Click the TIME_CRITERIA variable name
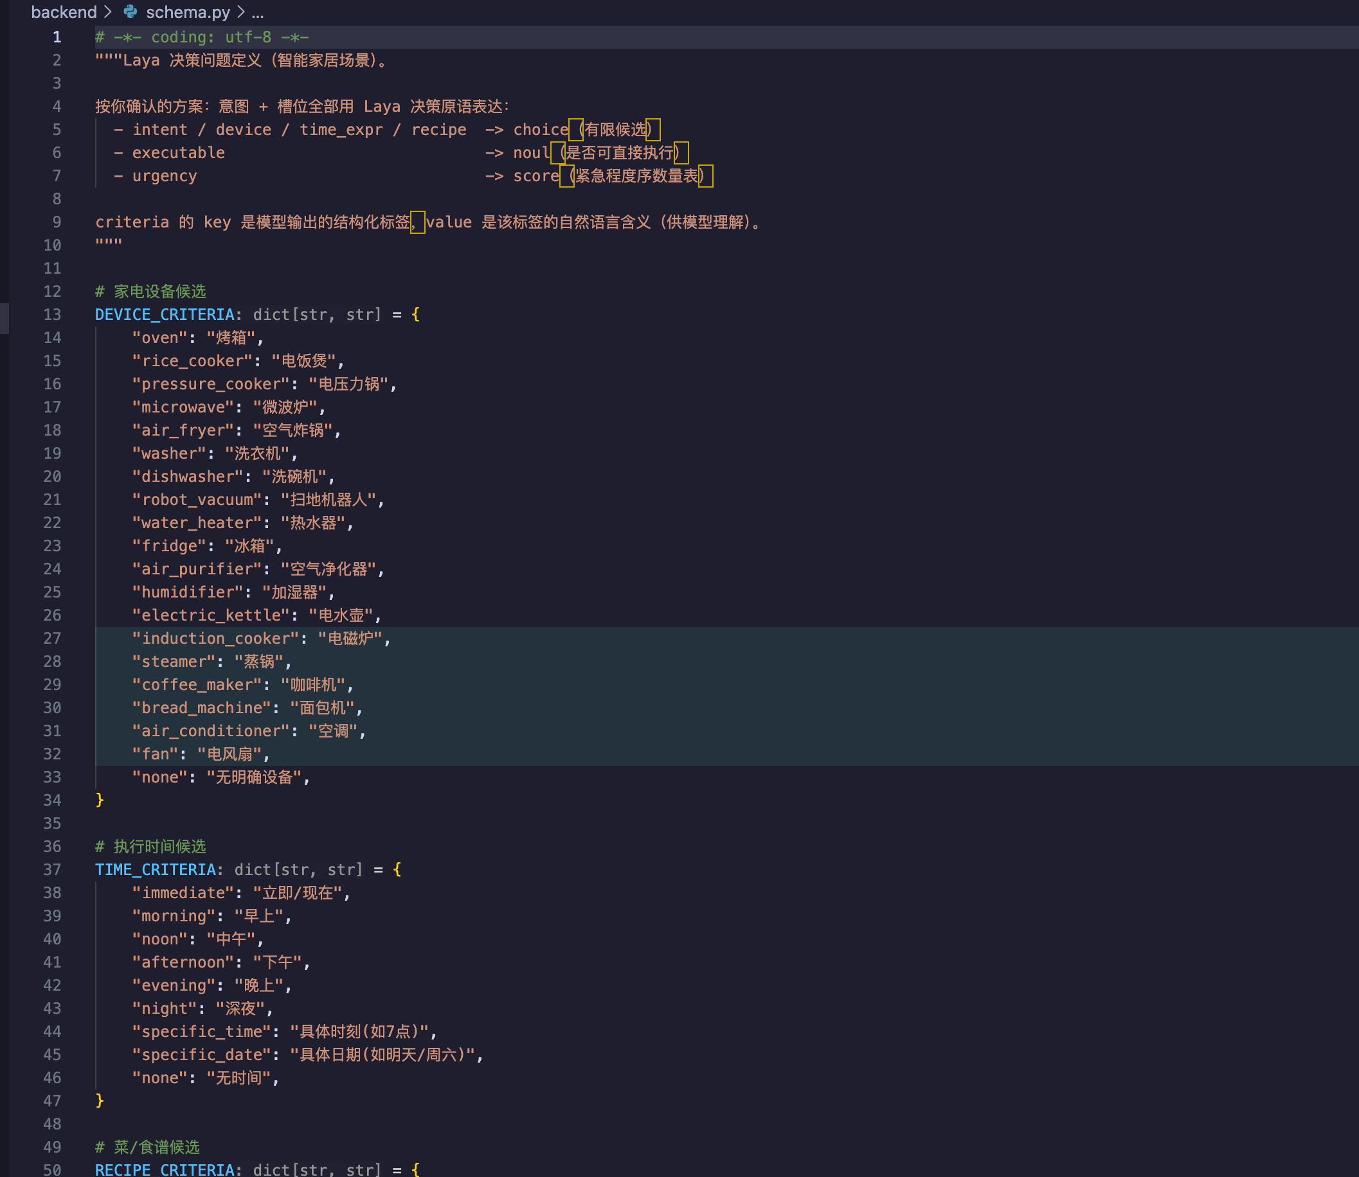The image size is (1359, 1177). click(156, 870)
